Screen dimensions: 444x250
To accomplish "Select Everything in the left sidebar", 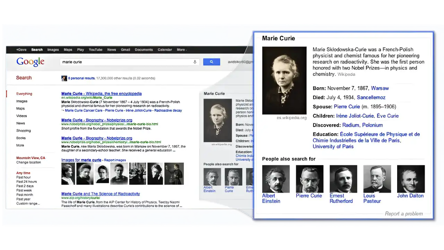I will point(24,94).
